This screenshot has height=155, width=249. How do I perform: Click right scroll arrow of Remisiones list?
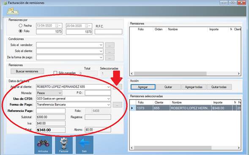(239, 73)
